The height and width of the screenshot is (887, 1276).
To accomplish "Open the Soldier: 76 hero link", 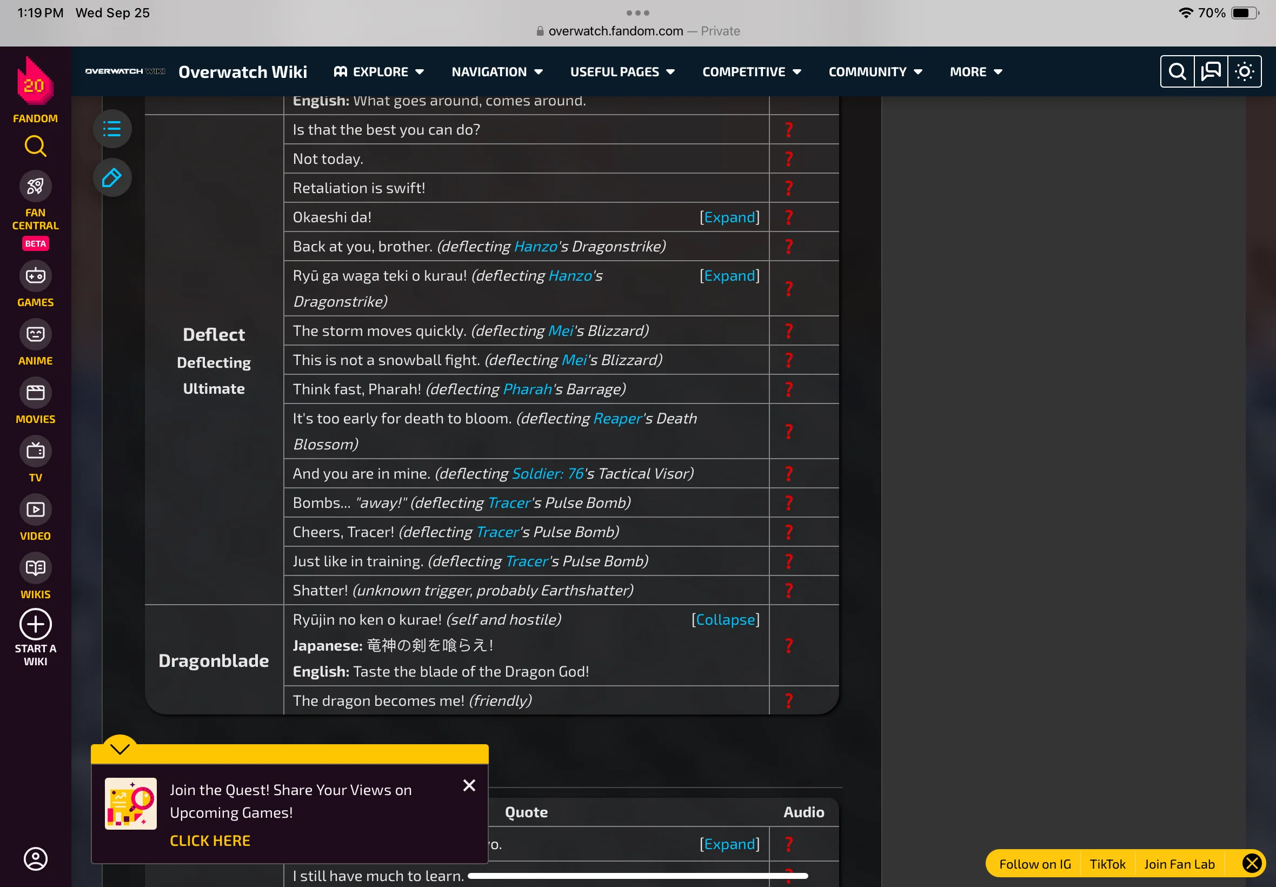I will pyautogui.click(x=548, y=473).
